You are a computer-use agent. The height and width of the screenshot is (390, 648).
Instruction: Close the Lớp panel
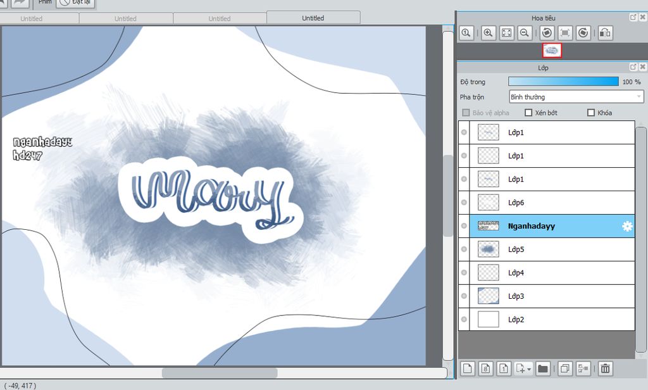click(x=643, y=66)
